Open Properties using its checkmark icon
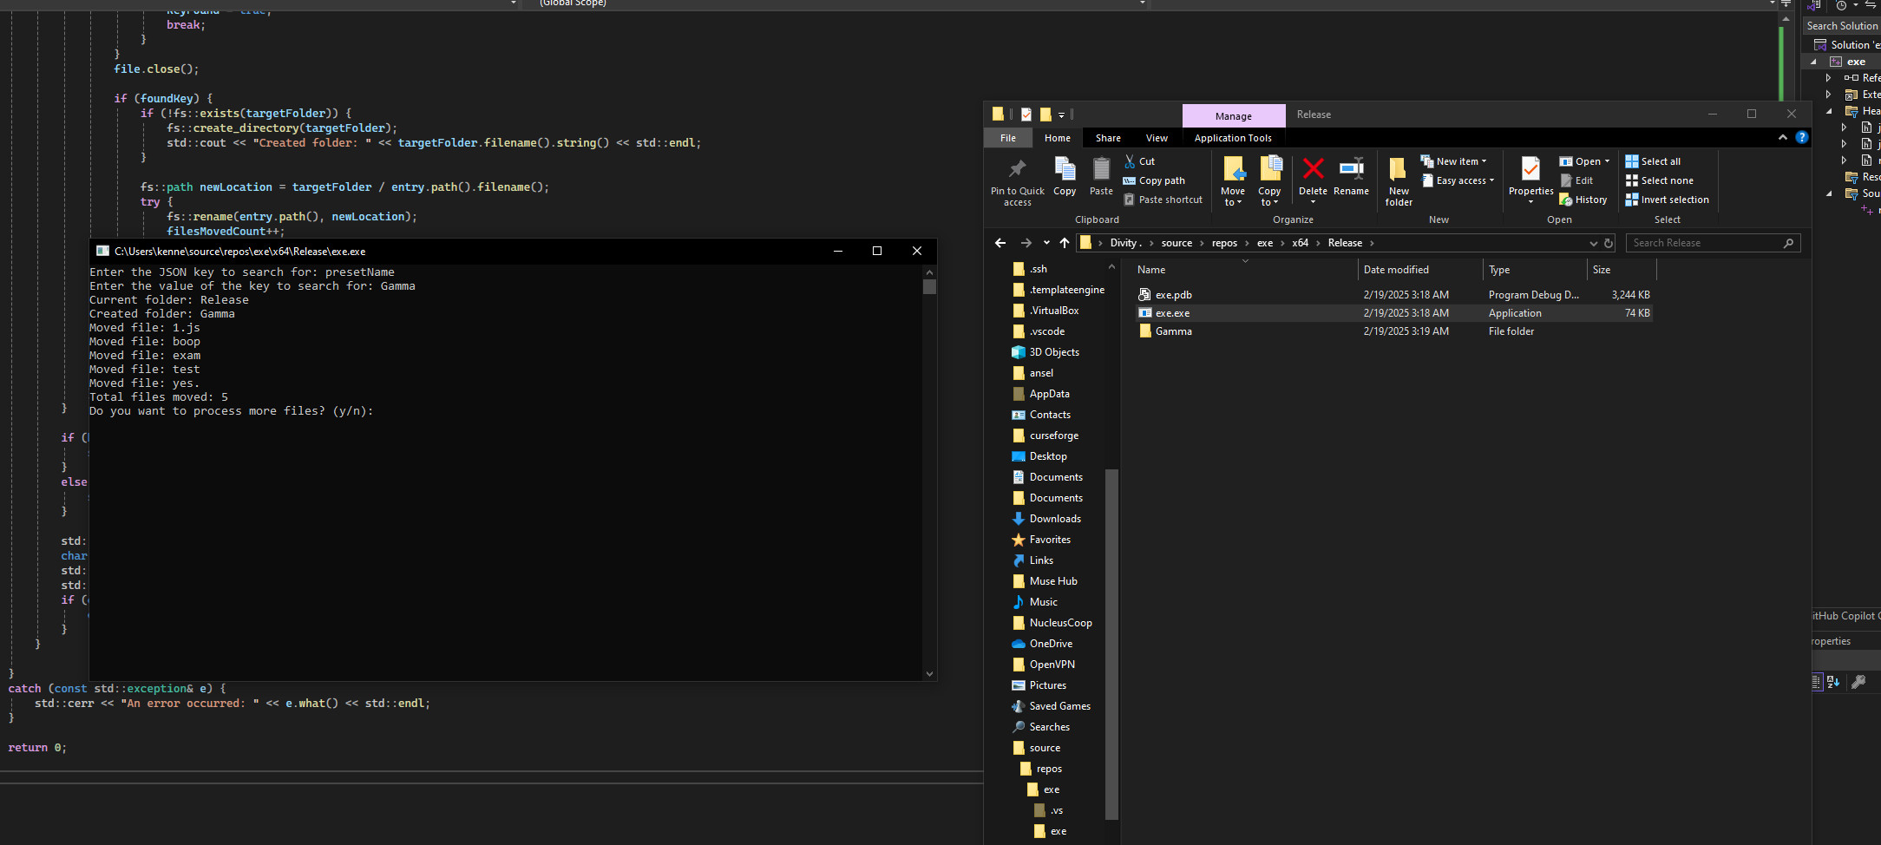This screenshot has width=1881, height=845. (x=1530, y=170)
